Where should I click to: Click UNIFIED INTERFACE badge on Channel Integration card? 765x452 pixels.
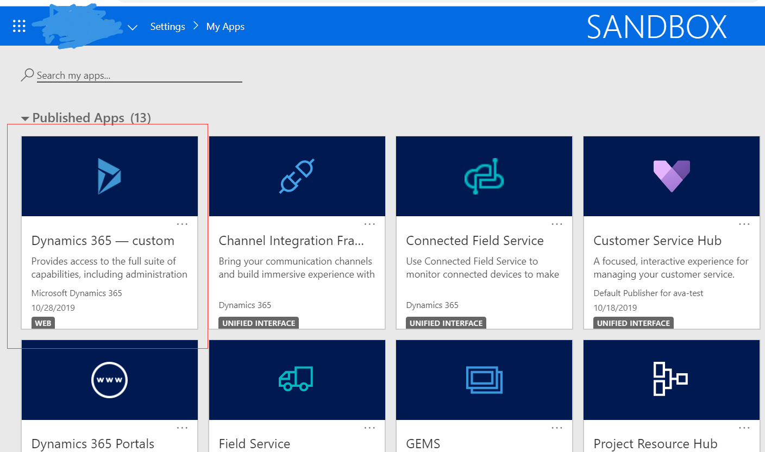point(259,323)
